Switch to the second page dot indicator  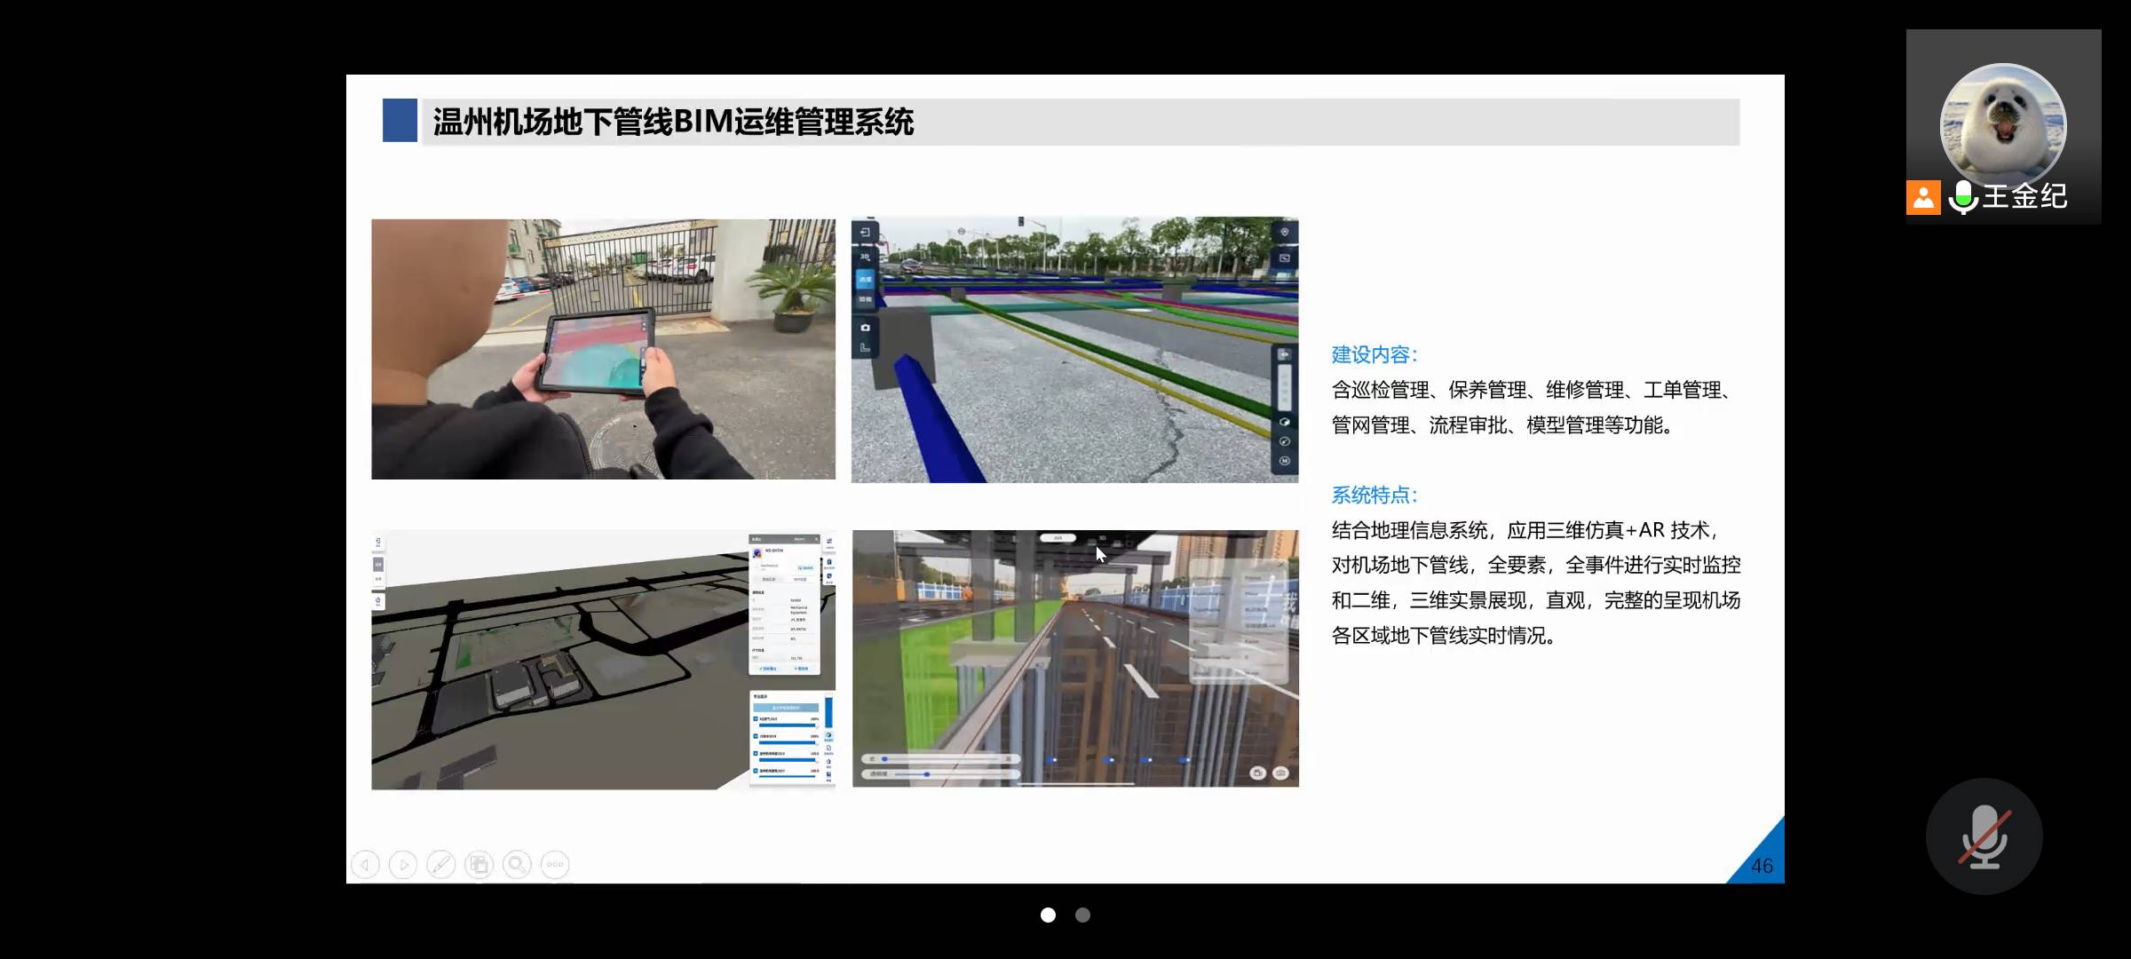tap(1082, 915)
